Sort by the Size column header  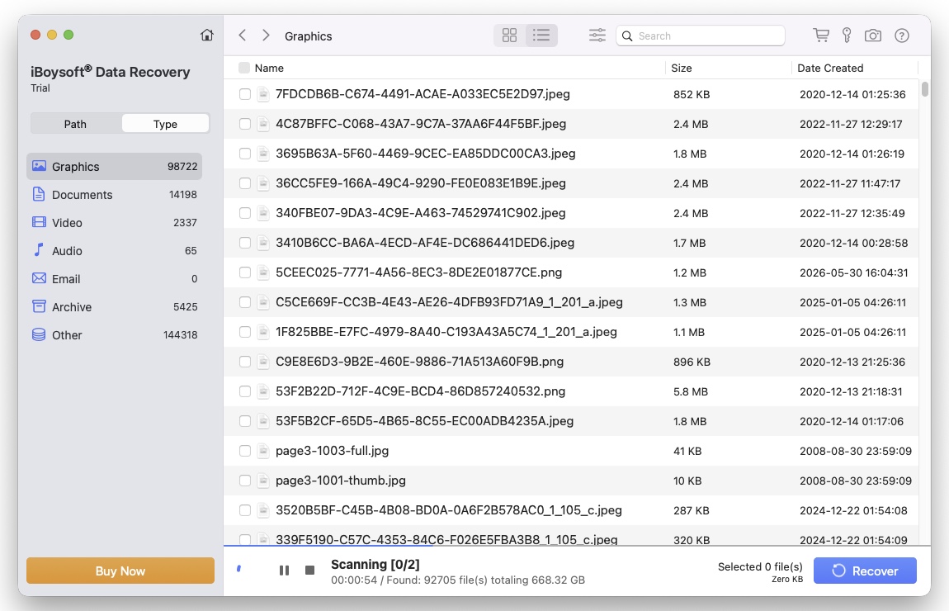click(x=682, y=68)
